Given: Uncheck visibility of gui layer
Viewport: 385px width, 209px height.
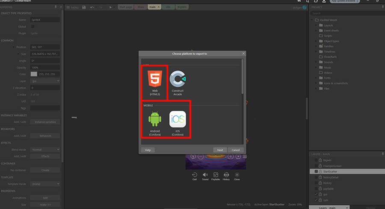Looking at the screenshot, I should (316, 194).
